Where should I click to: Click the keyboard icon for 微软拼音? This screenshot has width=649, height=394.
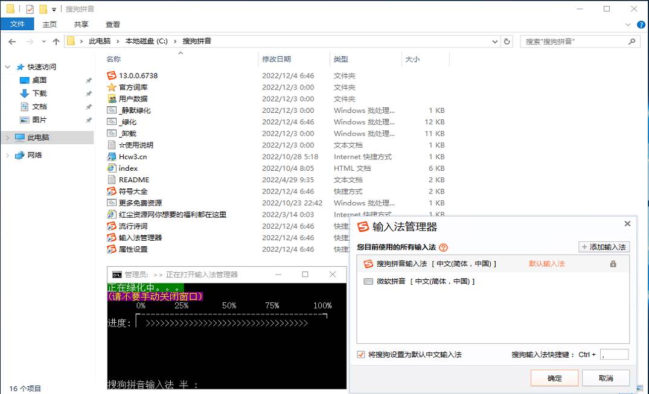click(368, 281)
